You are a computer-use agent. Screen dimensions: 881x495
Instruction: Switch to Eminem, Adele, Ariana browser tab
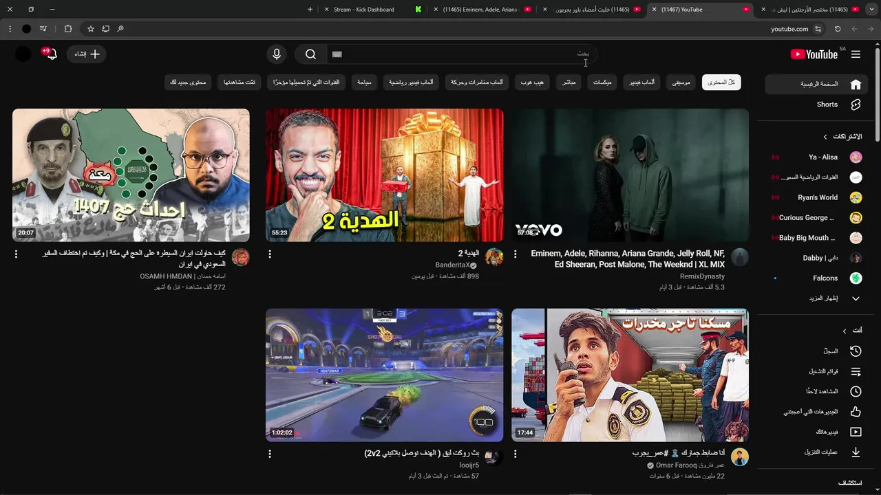482,10
